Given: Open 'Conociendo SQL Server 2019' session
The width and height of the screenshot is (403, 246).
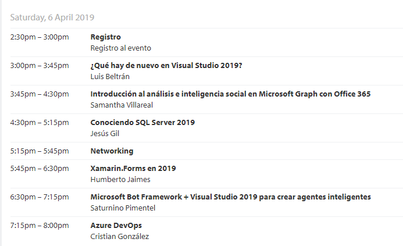Looking at the screenshot, I should (142, 123).
